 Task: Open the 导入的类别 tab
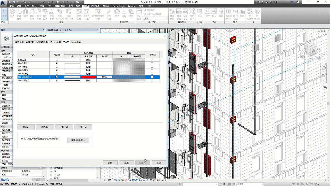click(x=55, y=42)
